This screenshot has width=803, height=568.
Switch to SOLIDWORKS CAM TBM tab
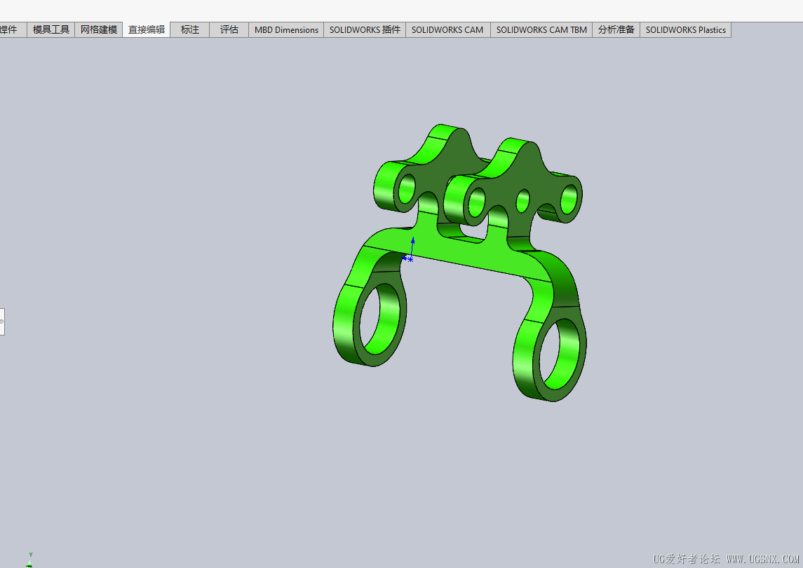point(541,29)
